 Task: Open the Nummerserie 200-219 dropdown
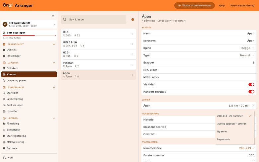247,148
